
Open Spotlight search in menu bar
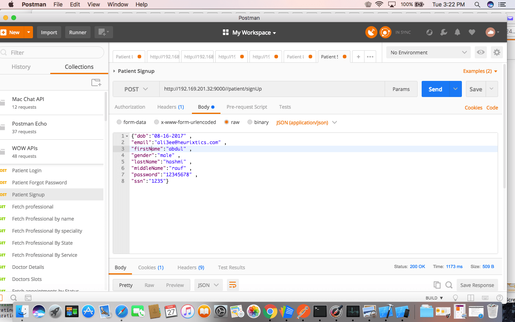(477, 4)
